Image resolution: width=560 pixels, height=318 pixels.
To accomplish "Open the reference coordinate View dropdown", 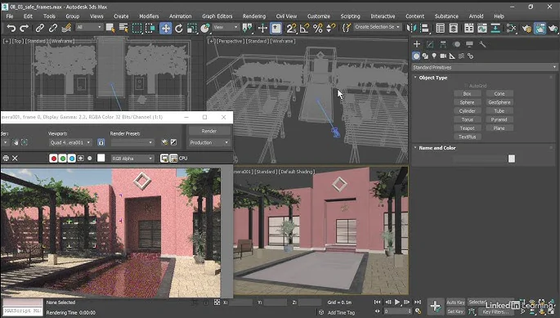I will click(226, 27).
